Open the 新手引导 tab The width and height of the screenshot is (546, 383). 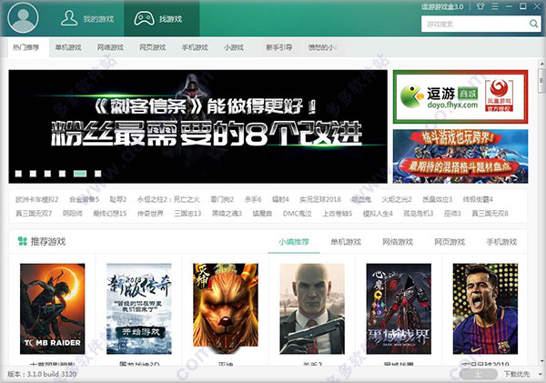279,47
